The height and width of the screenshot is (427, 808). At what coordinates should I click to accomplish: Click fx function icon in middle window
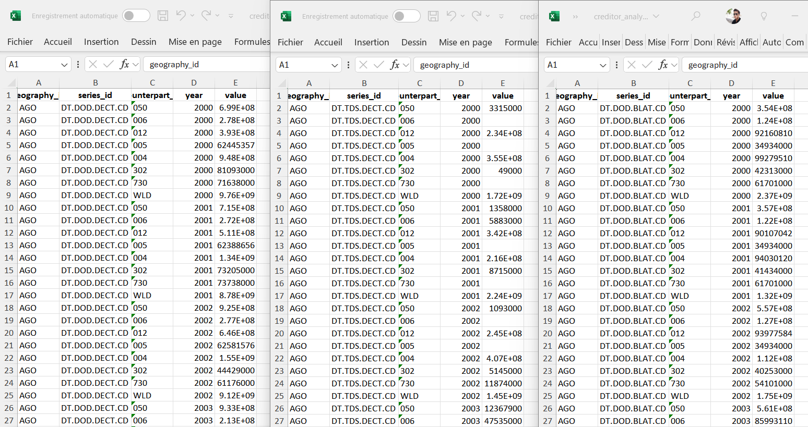coord(395,65)
